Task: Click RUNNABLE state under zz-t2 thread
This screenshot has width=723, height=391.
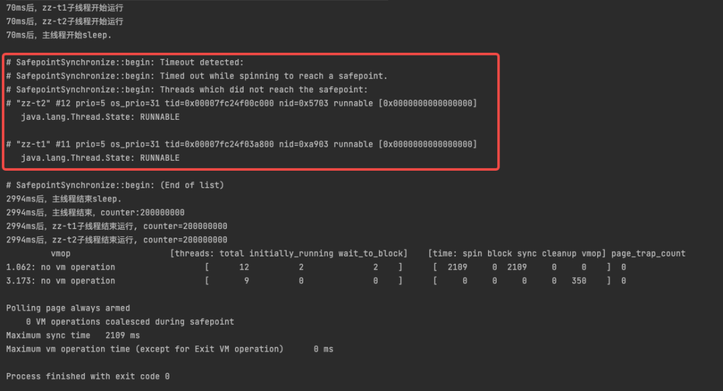Action: click(x=100, y=117)
